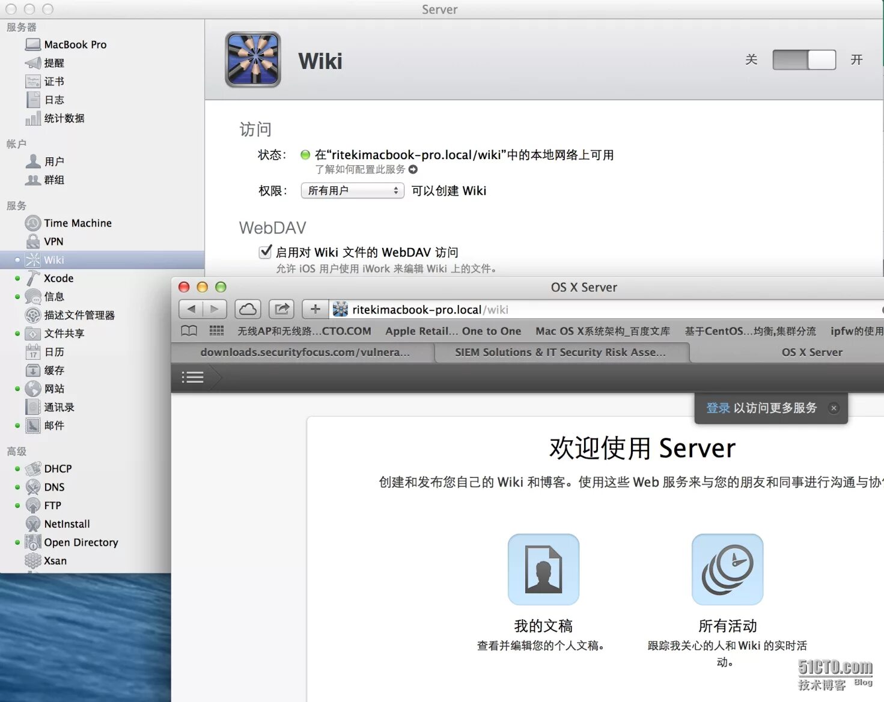Select the 信息 messages service
Image resolution: width=884 pixels, height=702 pixels.
tap(45, 297)
